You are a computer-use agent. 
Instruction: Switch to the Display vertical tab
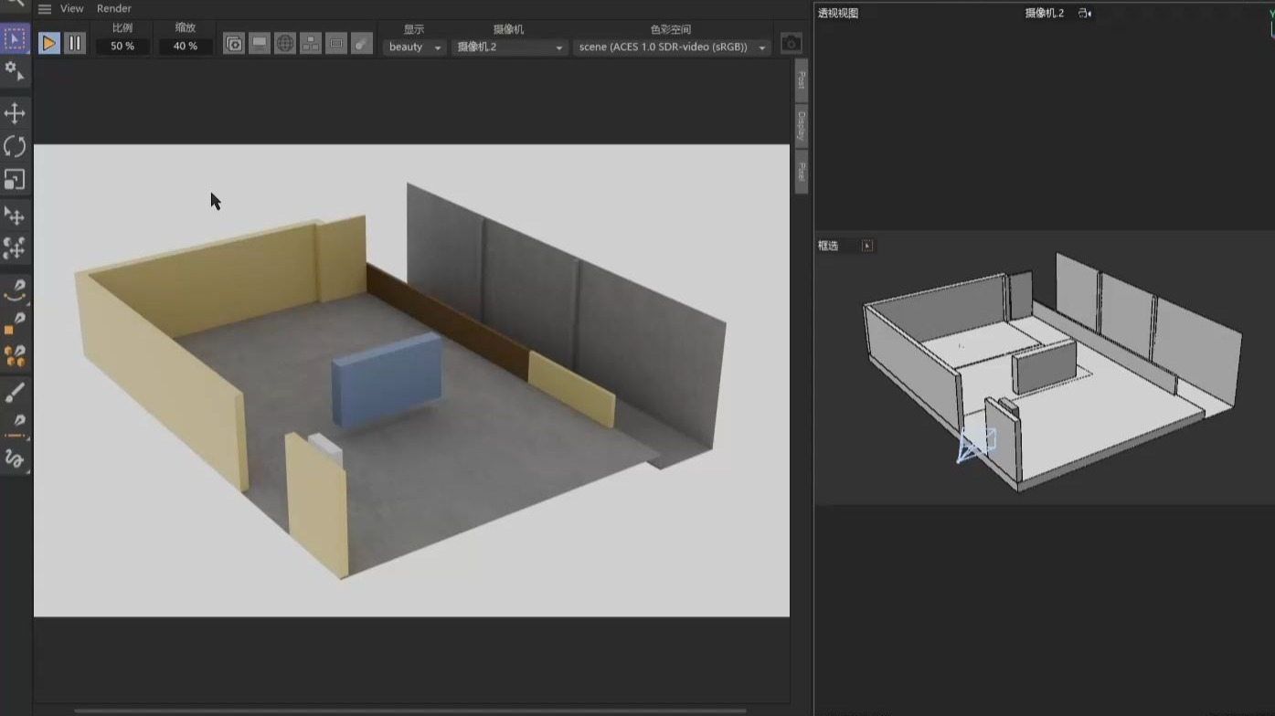point(800,125)
